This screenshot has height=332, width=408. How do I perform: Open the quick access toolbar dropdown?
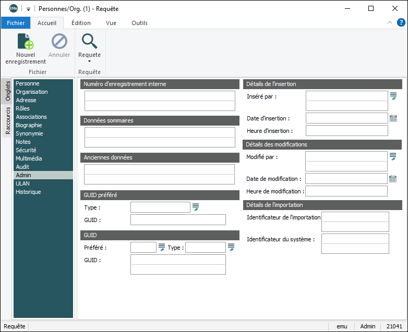click(28, 9)
